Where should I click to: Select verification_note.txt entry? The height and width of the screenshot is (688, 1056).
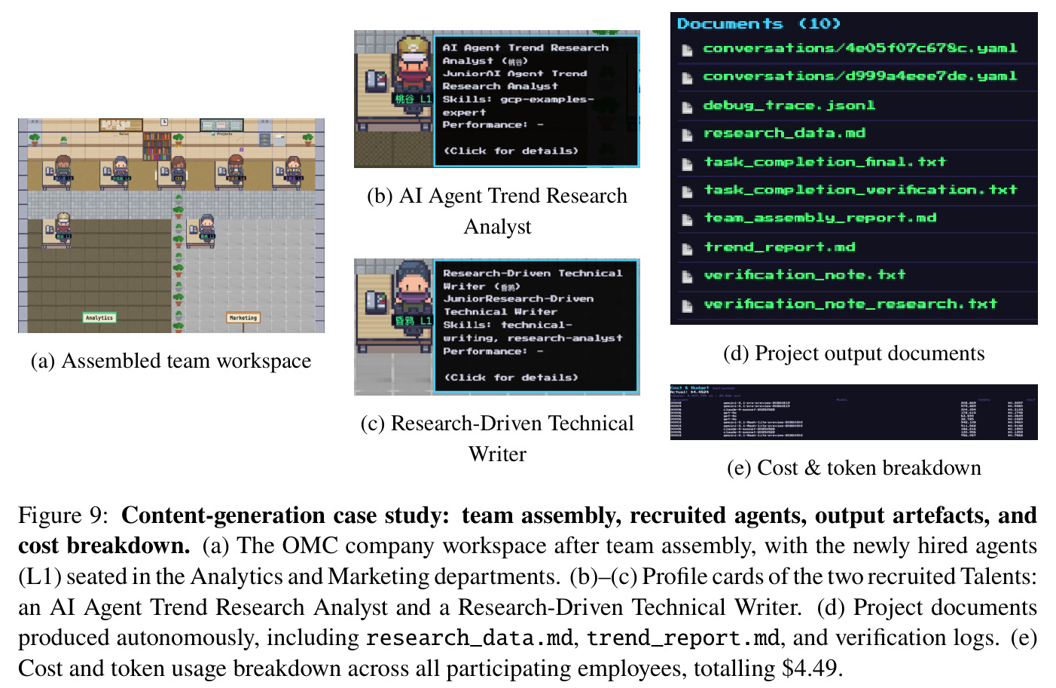click(x=804, y=275)
